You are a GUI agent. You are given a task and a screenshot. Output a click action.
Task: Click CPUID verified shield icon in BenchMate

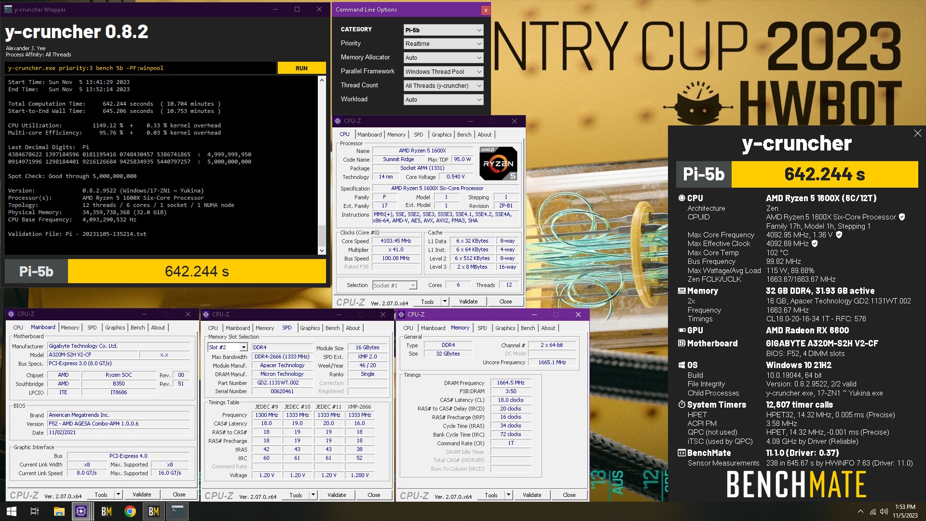point(902,217)
